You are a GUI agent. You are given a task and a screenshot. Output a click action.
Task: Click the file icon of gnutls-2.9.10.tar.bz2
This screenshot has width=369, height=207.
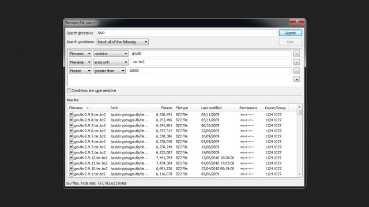tap(71, 168)
